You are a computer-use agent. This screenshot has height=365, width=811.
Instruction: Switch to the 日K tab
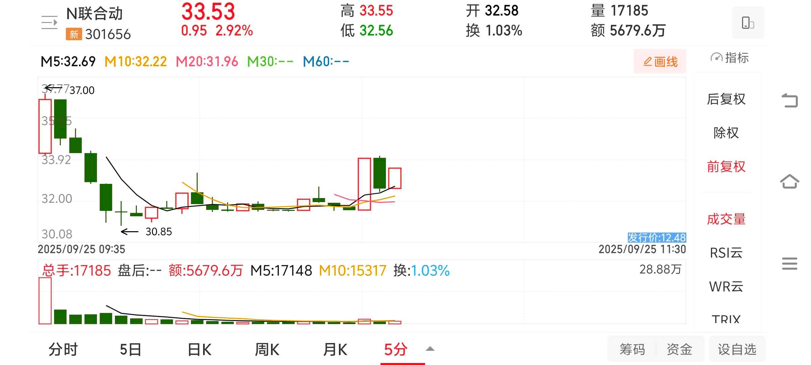click(x=199, y=349)
